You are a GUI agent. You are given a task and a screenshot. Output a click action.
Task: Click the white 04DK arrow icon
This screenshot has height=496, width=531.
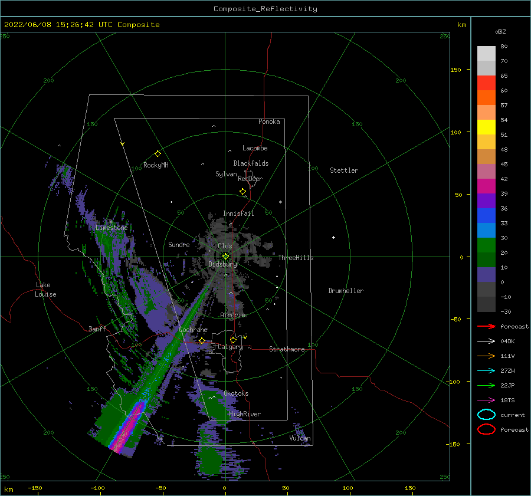486,341
